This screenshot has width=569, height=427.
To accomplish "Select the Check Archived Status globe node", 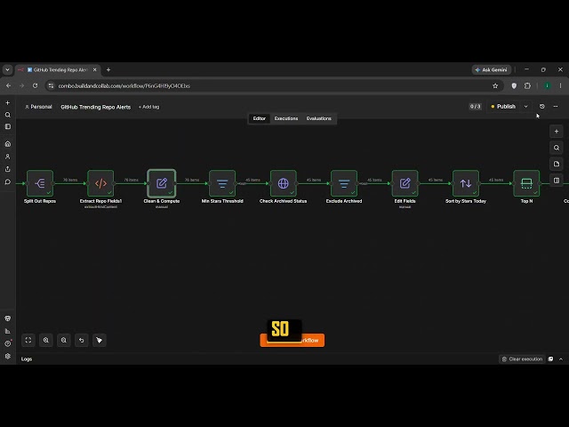I will pos(283,183).
